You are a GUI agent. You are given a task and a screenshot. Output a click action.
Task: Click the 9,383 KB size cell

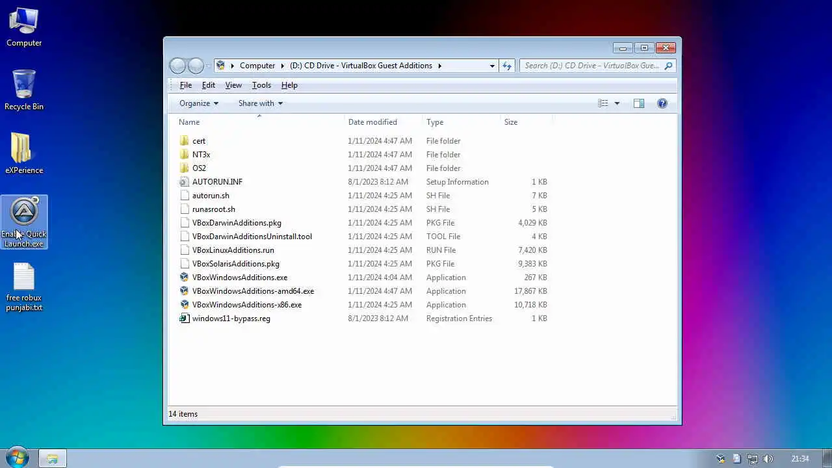[532, 264]
